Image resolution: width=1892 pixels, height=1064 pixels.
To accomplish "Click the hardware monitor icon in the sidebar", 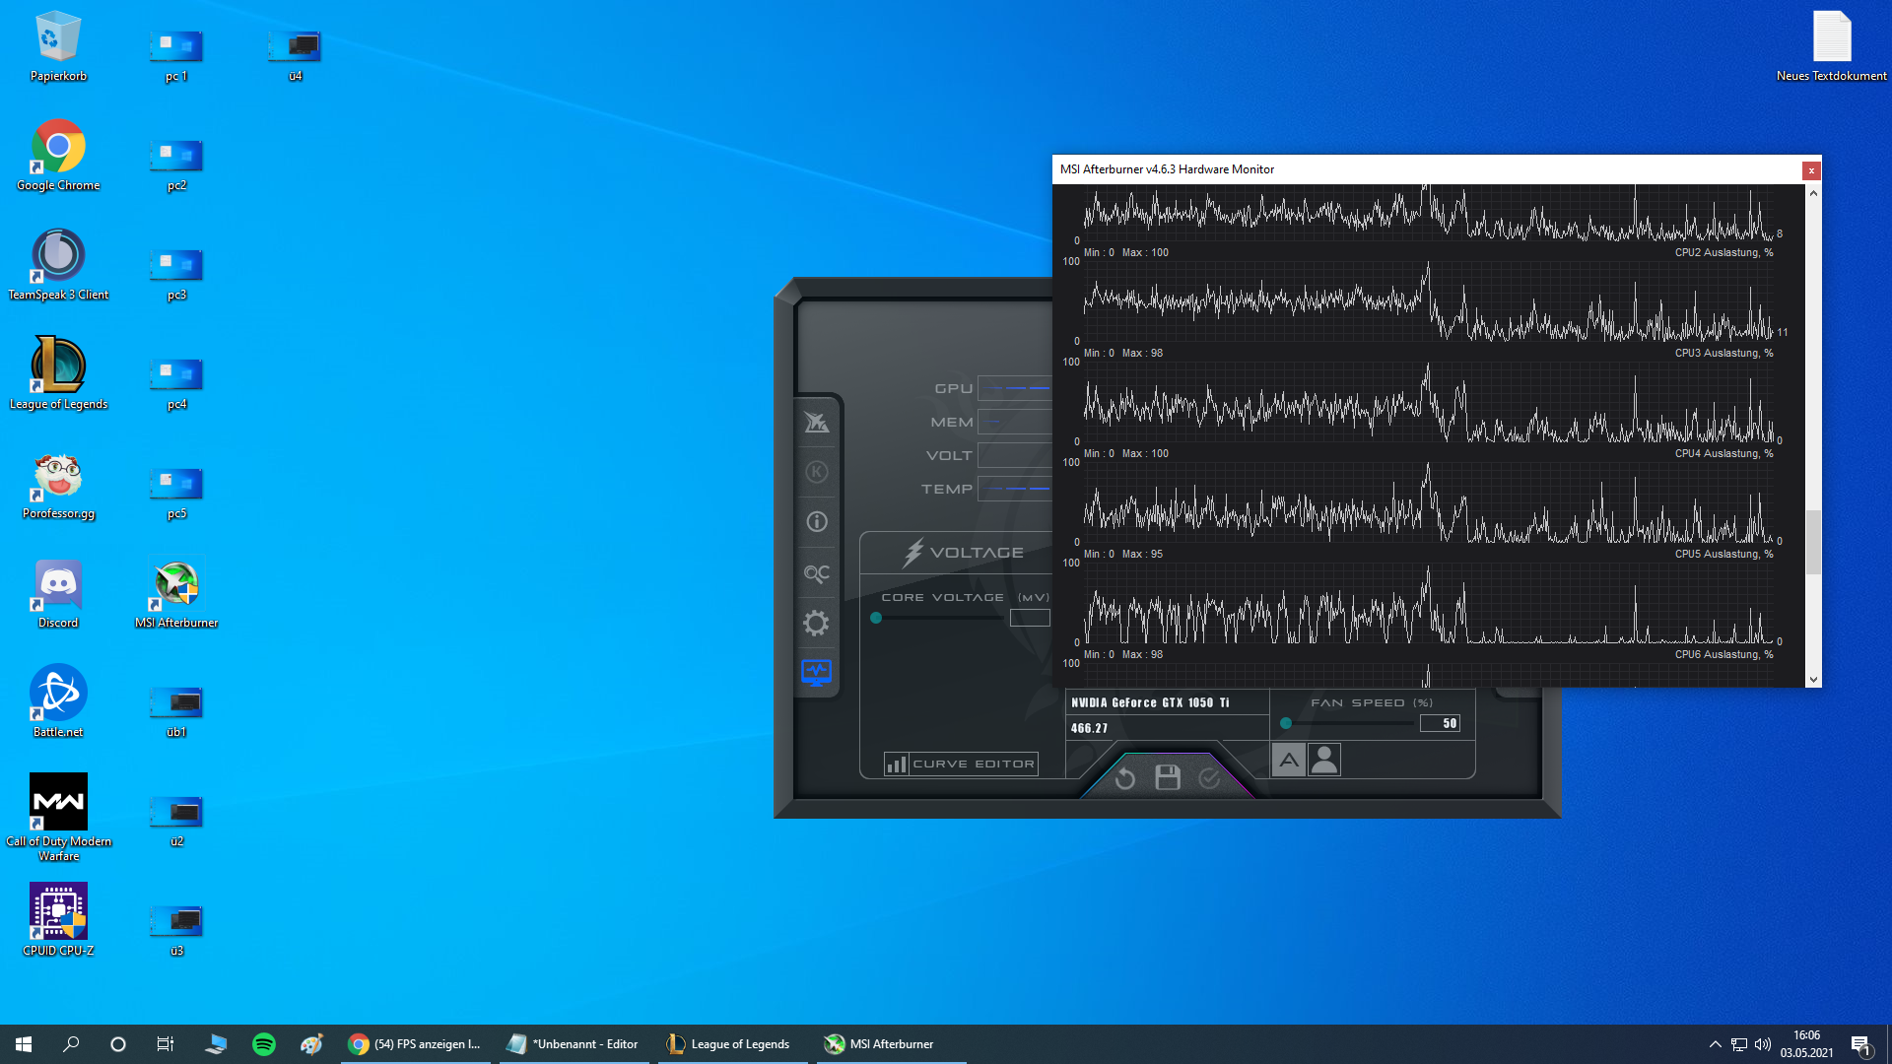I will pyautogui.click(x=816, y=673).
